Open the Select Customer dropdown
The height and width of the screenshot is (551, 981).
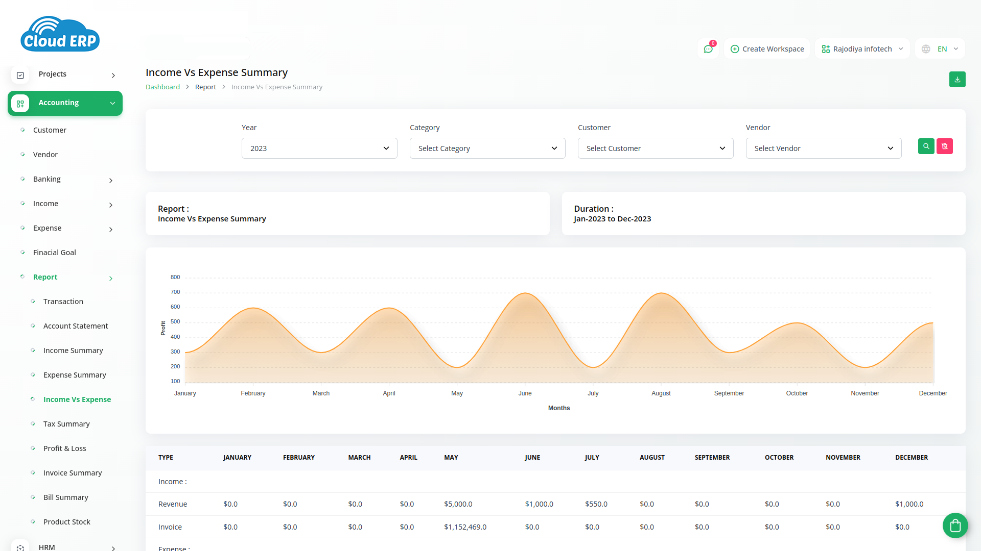coord(655,148)
